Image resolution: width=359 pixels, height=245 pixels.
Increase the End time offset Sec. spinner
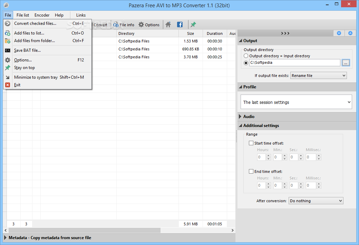[x=301, y=184]
